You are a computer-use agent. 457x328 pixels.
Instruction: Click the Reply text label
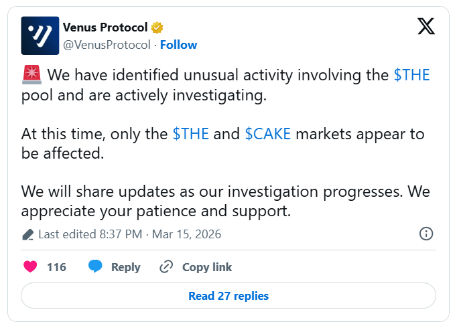coord(125,267)
